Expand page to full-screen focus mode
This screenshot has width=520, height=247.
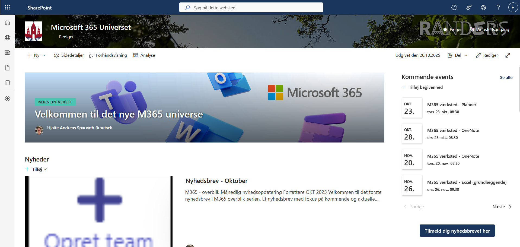pyautogui.click(x=508, y=55)
